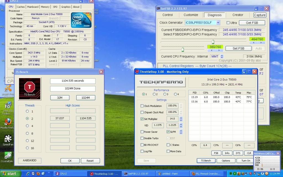Uncheck the Set Multiplier checkbox
This screenshot has height=177, width=283.
[142, 119]
